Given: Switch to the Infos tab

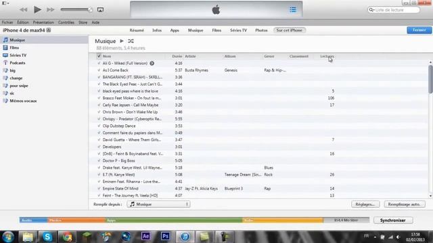Looking at the screenshot, I should click(157, 30).
